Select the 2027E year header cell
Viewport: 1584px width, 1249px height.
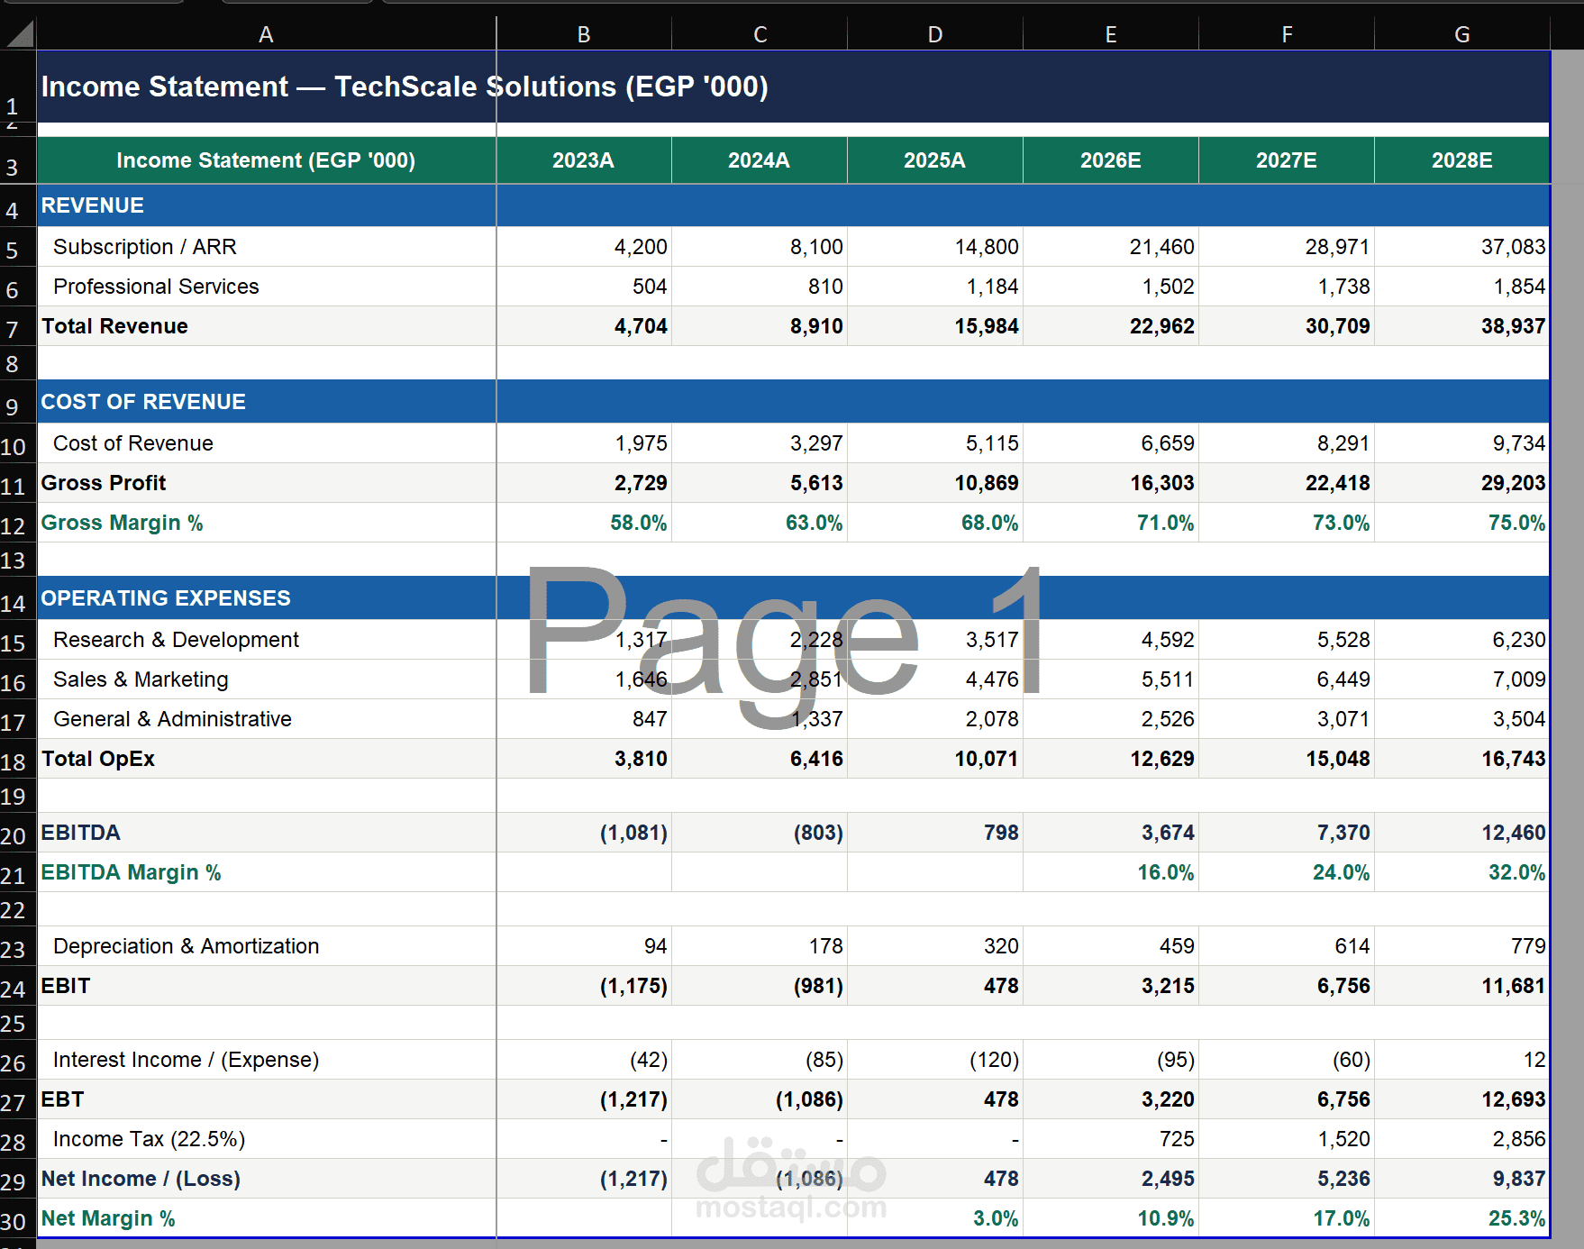[1287, 160]
